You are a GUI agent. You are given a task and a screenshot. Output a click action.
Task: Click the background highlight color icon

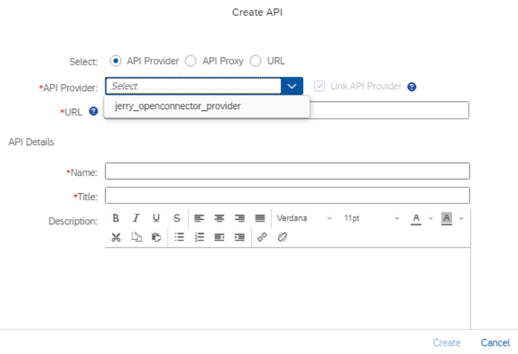pos(446,219)
